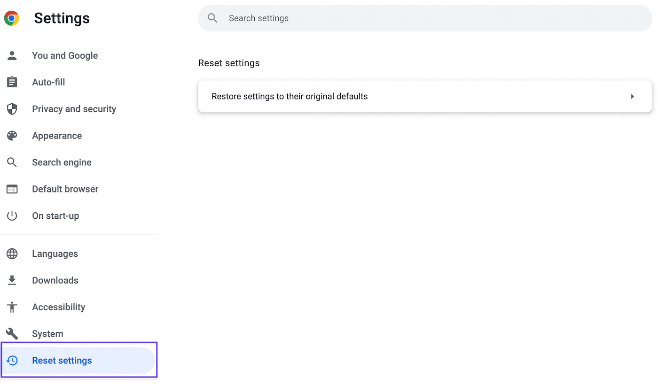This screenshot has width=658, height=384.
Task: Open the Privacy and security page
Action: pyautogui.click(x=74, y=108)
